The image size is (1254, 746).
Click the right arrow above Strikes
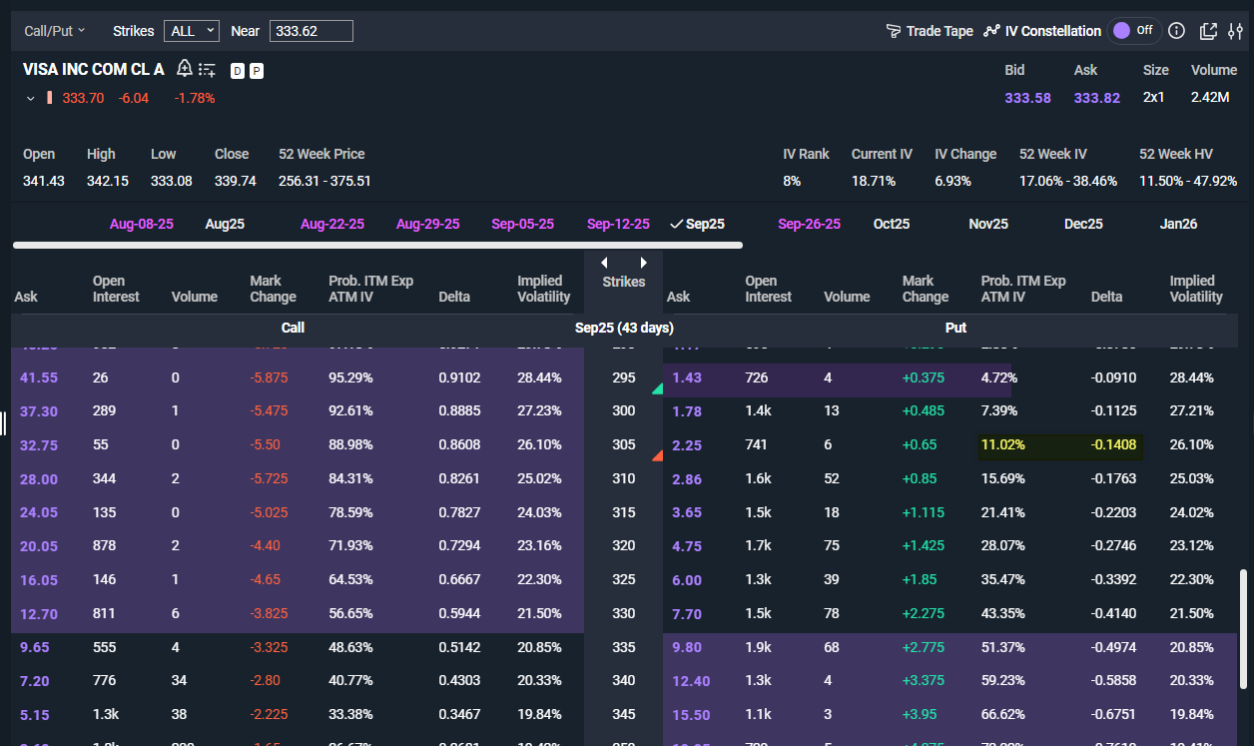[x=644, y=263]
